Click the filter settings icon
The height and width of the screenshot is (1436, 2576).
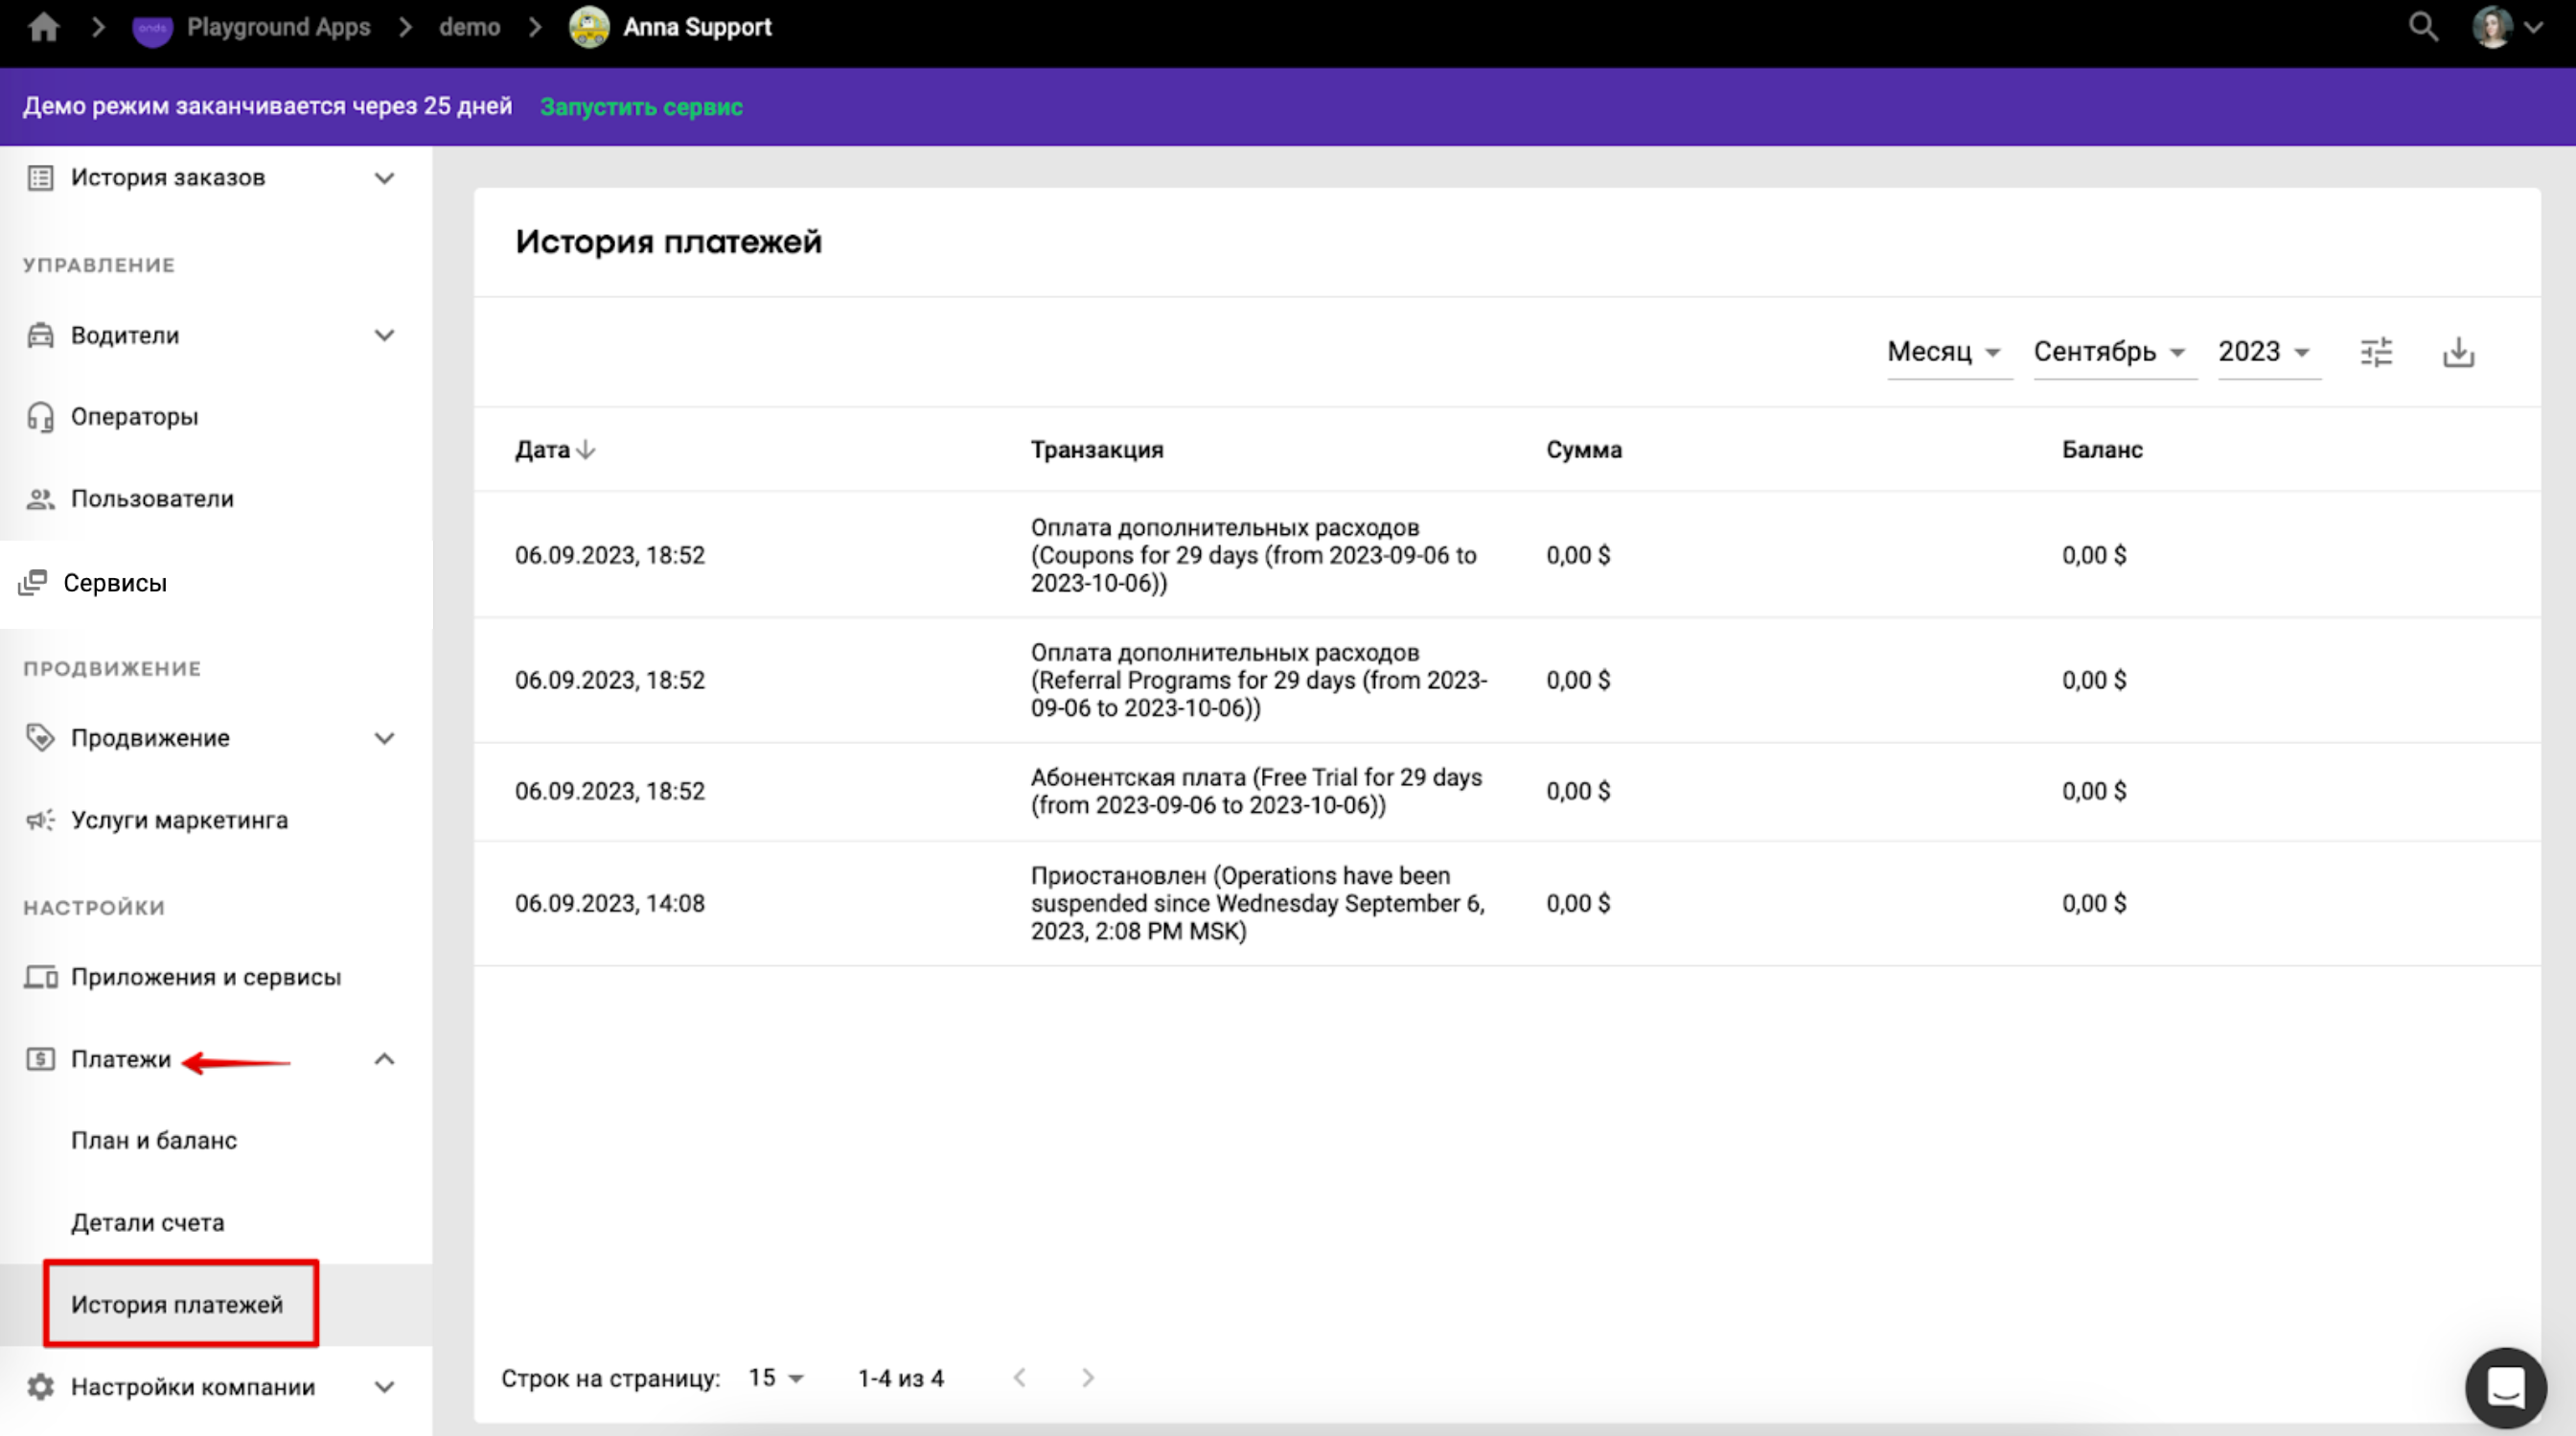[x=2376, y=352]
